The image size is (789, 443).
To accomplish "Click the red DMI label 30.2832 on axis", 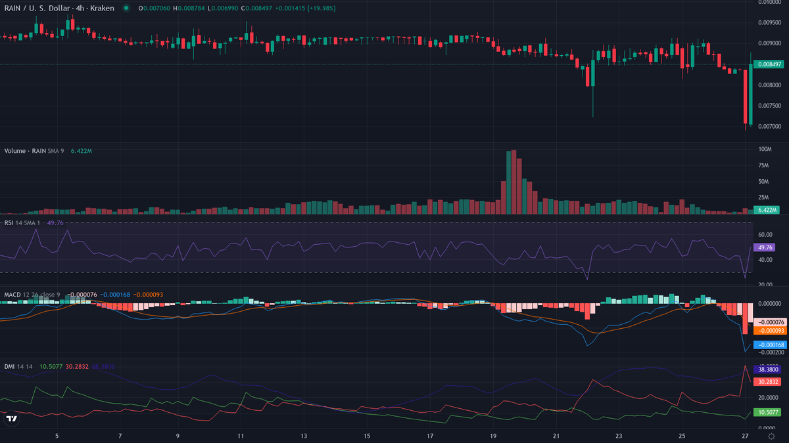I will click(x=768, y=381).
